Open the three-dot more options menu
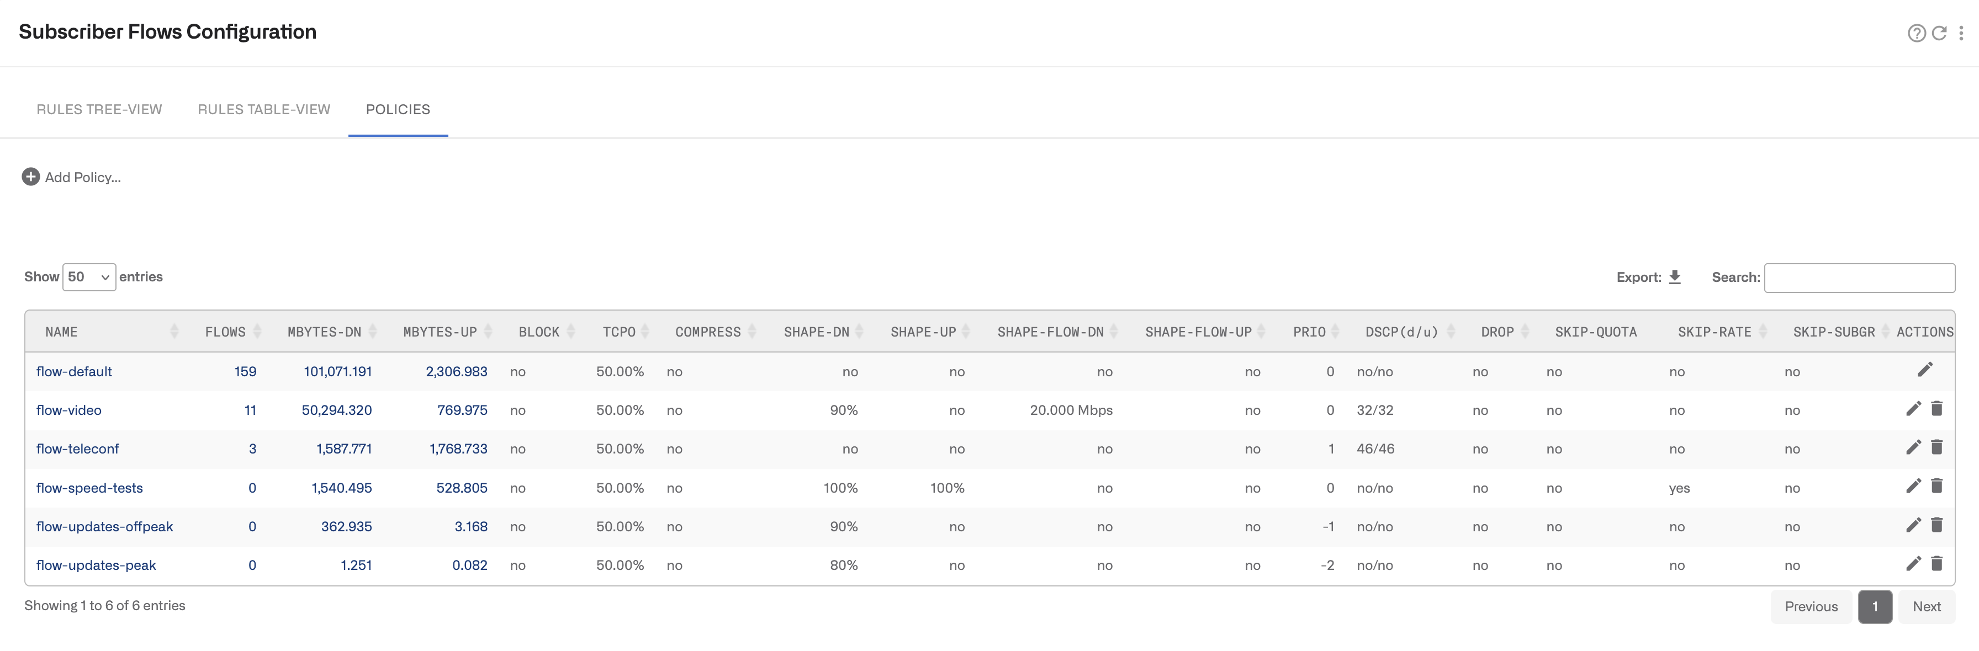 (1961, 33)
